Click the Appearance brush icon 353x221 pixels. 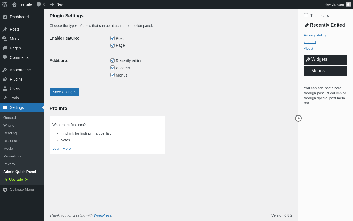(x=5, y=70)
